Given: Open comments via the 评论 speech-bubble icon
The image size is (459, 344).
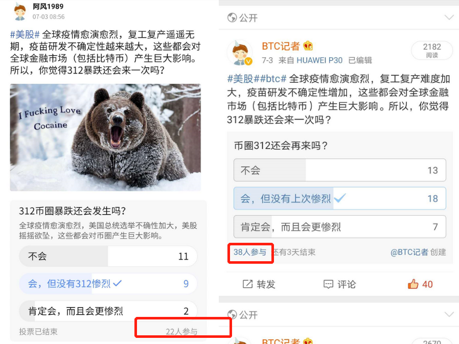Looking at the screenshot, I should click(x=328, y=284).
